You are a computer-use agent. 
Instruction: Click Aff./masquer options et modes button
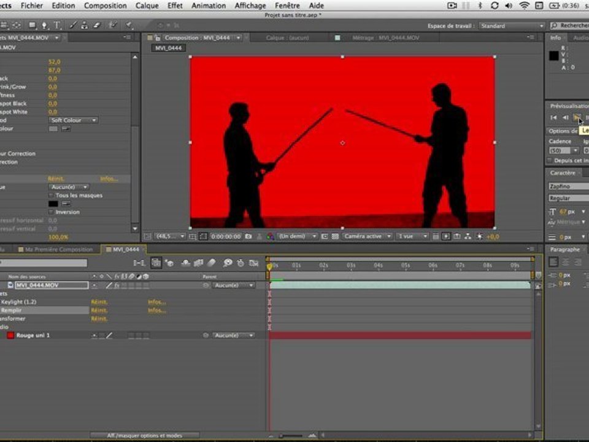click(145, 435)
